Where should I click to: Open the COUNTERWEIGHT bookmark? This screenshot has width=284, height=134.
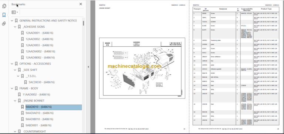pos(35,131)
